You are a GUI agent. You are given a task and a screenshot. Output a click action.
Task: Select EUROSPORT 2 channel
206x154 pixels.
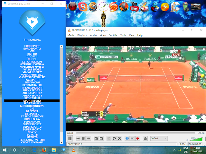(x=32, y=49)
